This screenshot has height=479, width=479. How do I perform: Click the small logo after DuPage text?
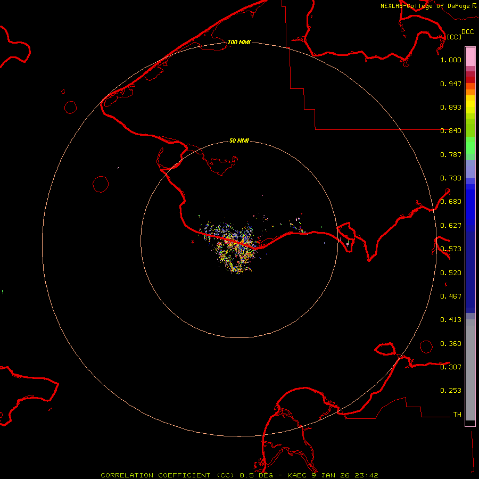(474, 5)
